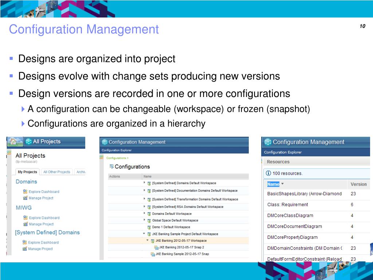Open Manage Project link under MIWG
The height and width of the screenshot is (280, 373).
41,224
